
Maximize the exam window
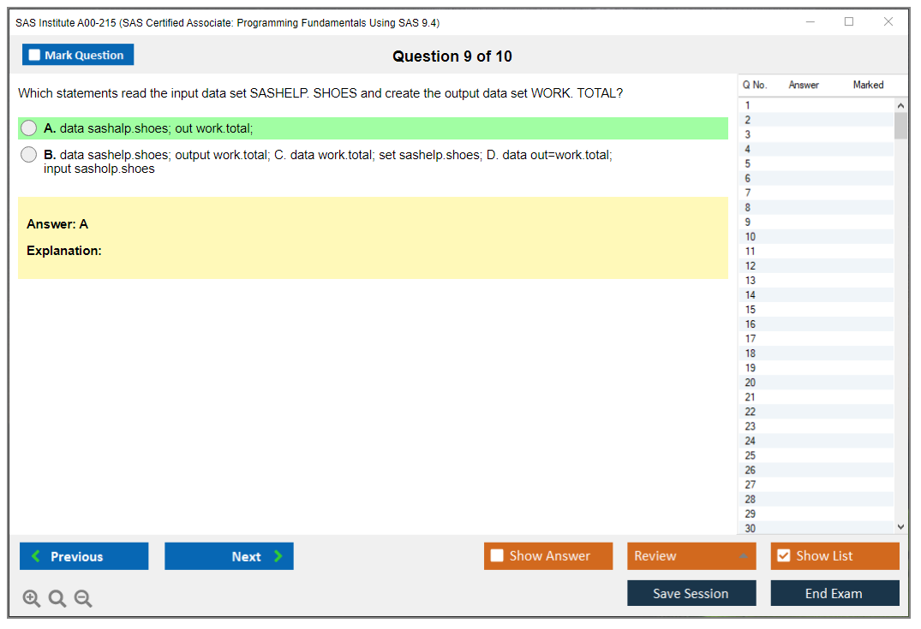849,22
